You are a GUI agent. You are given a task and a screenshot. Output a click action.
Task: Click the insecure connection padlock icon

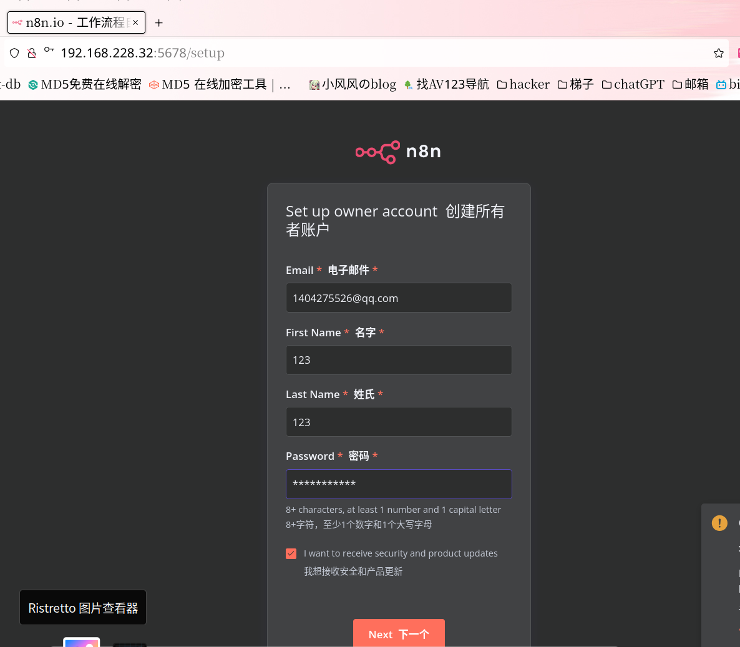tap(32, 53)
